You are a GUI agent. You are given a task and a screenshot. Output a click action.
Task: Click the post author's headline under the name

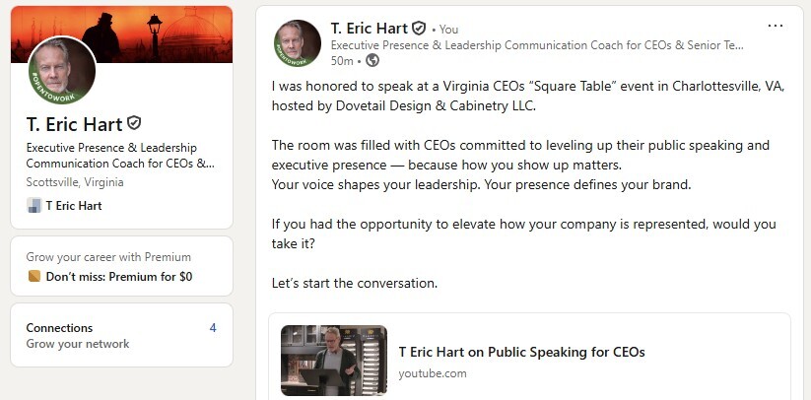[x=537, y=45]
